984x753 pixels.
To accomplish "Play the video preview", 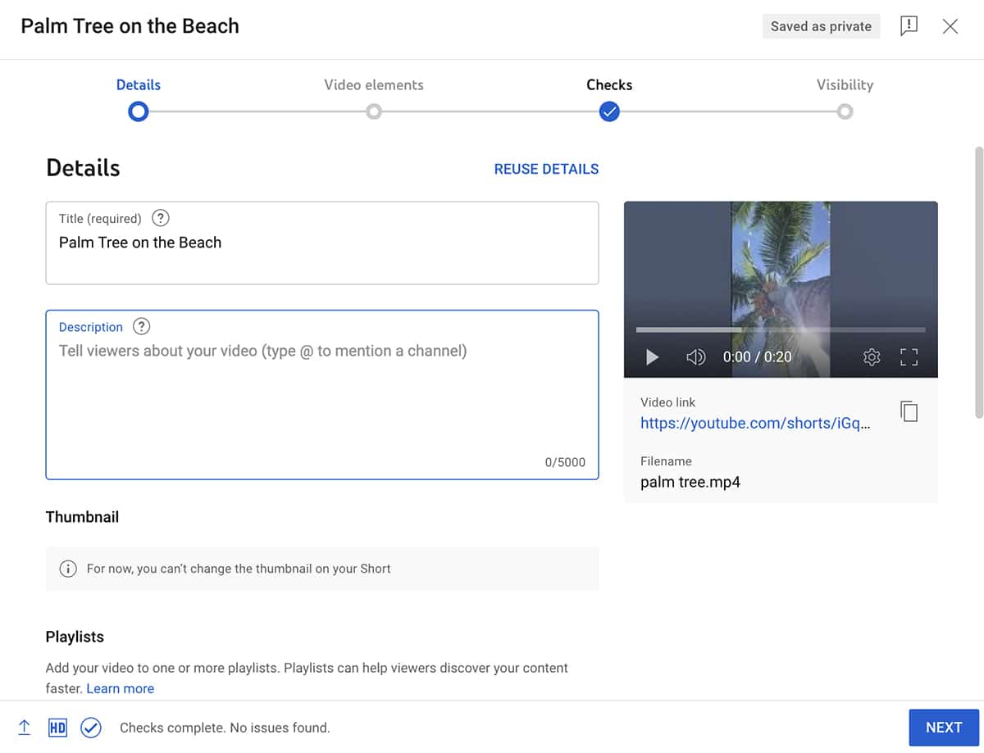I will pyautogui.click(x=651, y=356).
